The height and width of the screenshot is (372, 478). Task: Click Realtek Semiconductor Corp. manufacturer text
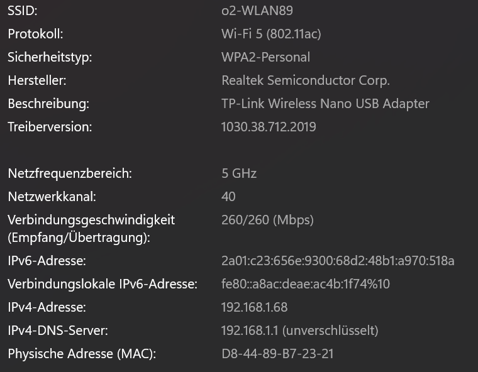point(306,80)
